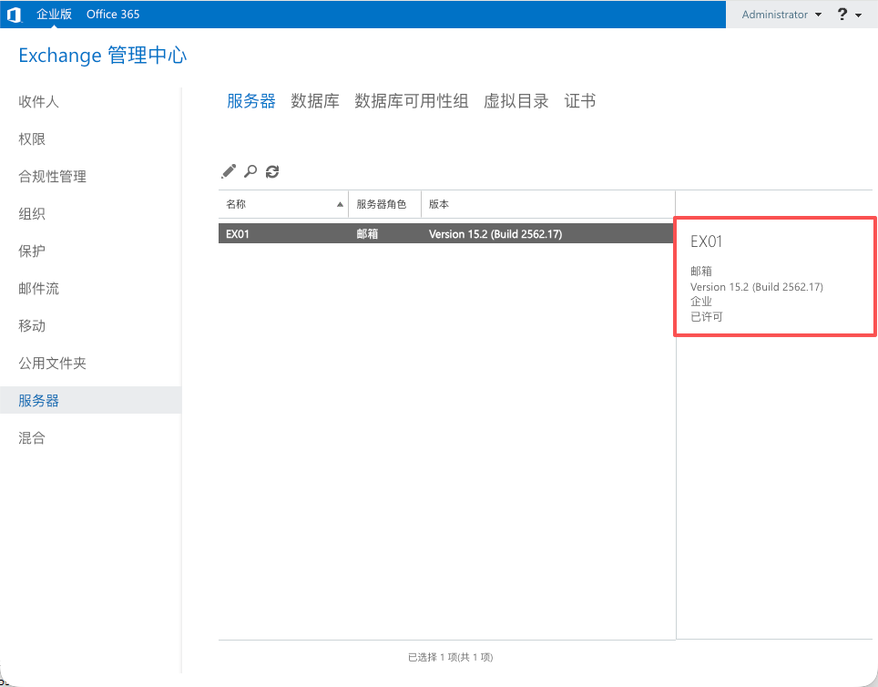The height and width of the screenshot is (687, 878).
Task: Edit the selected server with pencil icon
Action: (x=229, y=171)
